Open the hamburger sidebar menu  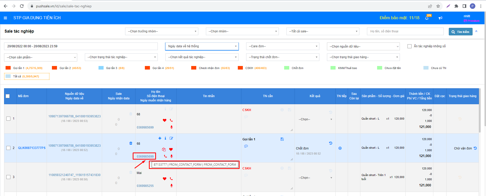(x=5, y=18)
